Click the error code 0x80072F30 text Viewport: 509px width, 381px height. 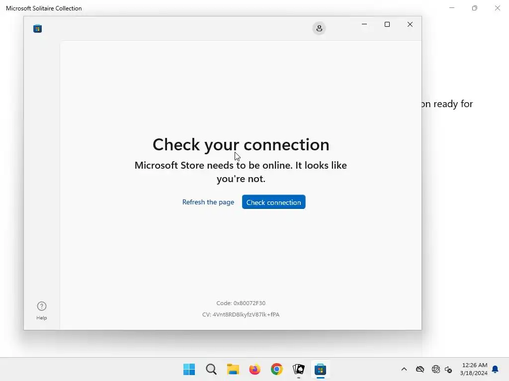click(241, 303)
